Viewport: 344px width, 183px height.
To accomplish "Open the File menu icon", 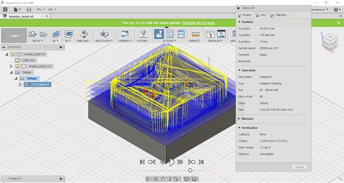I will [x=17, y=9].
